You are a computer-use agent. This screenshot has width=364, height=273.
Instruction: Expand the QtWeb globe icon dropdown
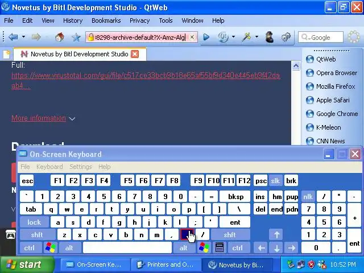[x=234, y=36]
